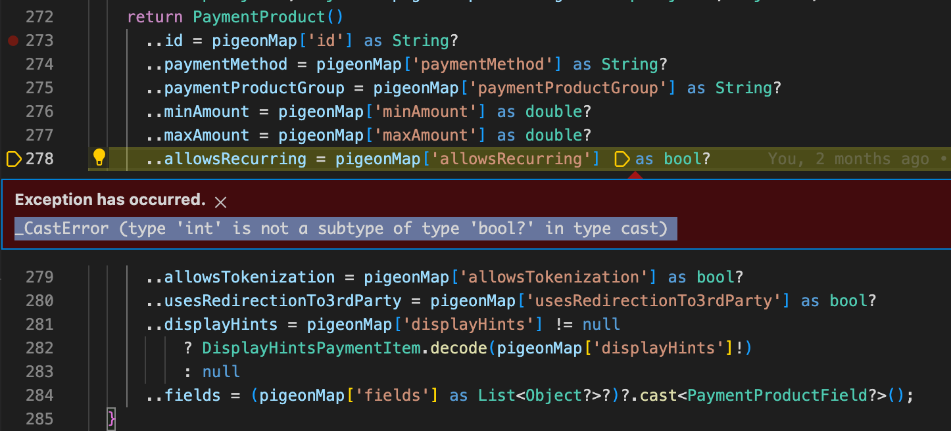951x431 pixels.
Task: Click the decode method call on line 282
Action: [x=458, y=348]
